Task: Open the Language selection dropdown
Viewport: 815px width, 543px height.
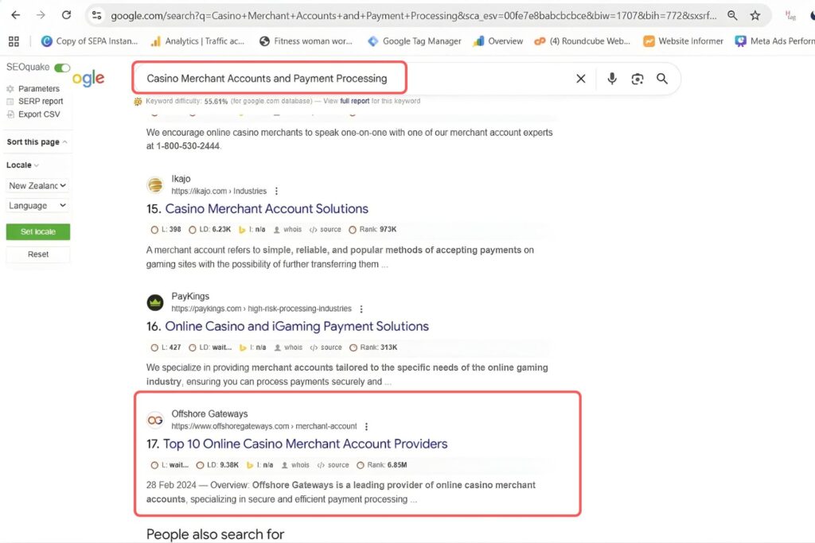Action: (36, 205)
